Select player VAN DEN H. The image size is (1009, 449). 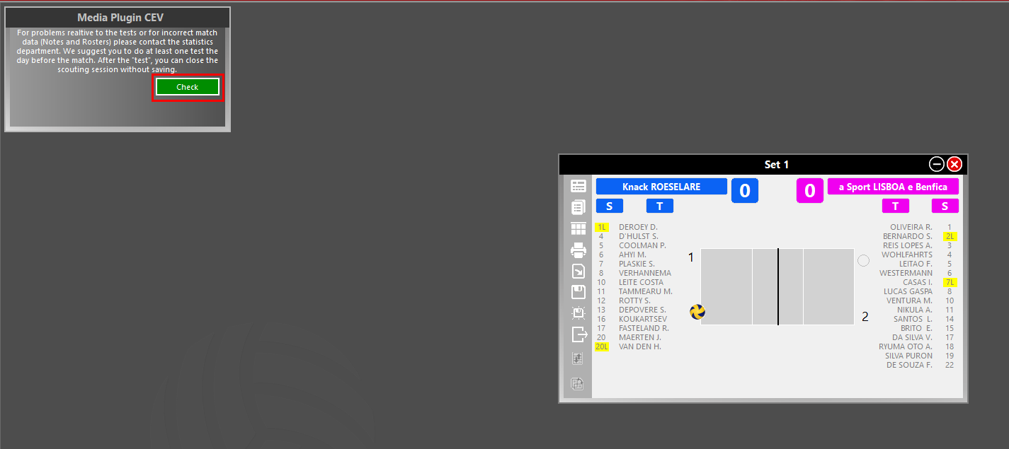pyautogui.click(x=640, y=346)
